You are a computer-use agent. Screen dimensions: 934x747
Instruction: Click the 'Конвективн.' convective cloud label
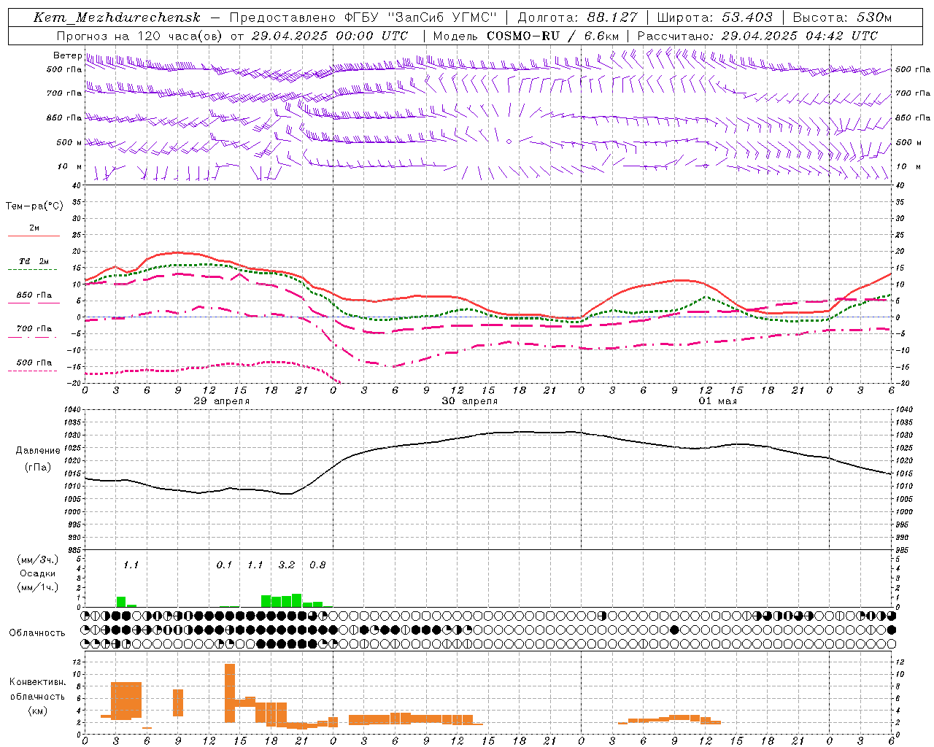[x=38, y=682]
